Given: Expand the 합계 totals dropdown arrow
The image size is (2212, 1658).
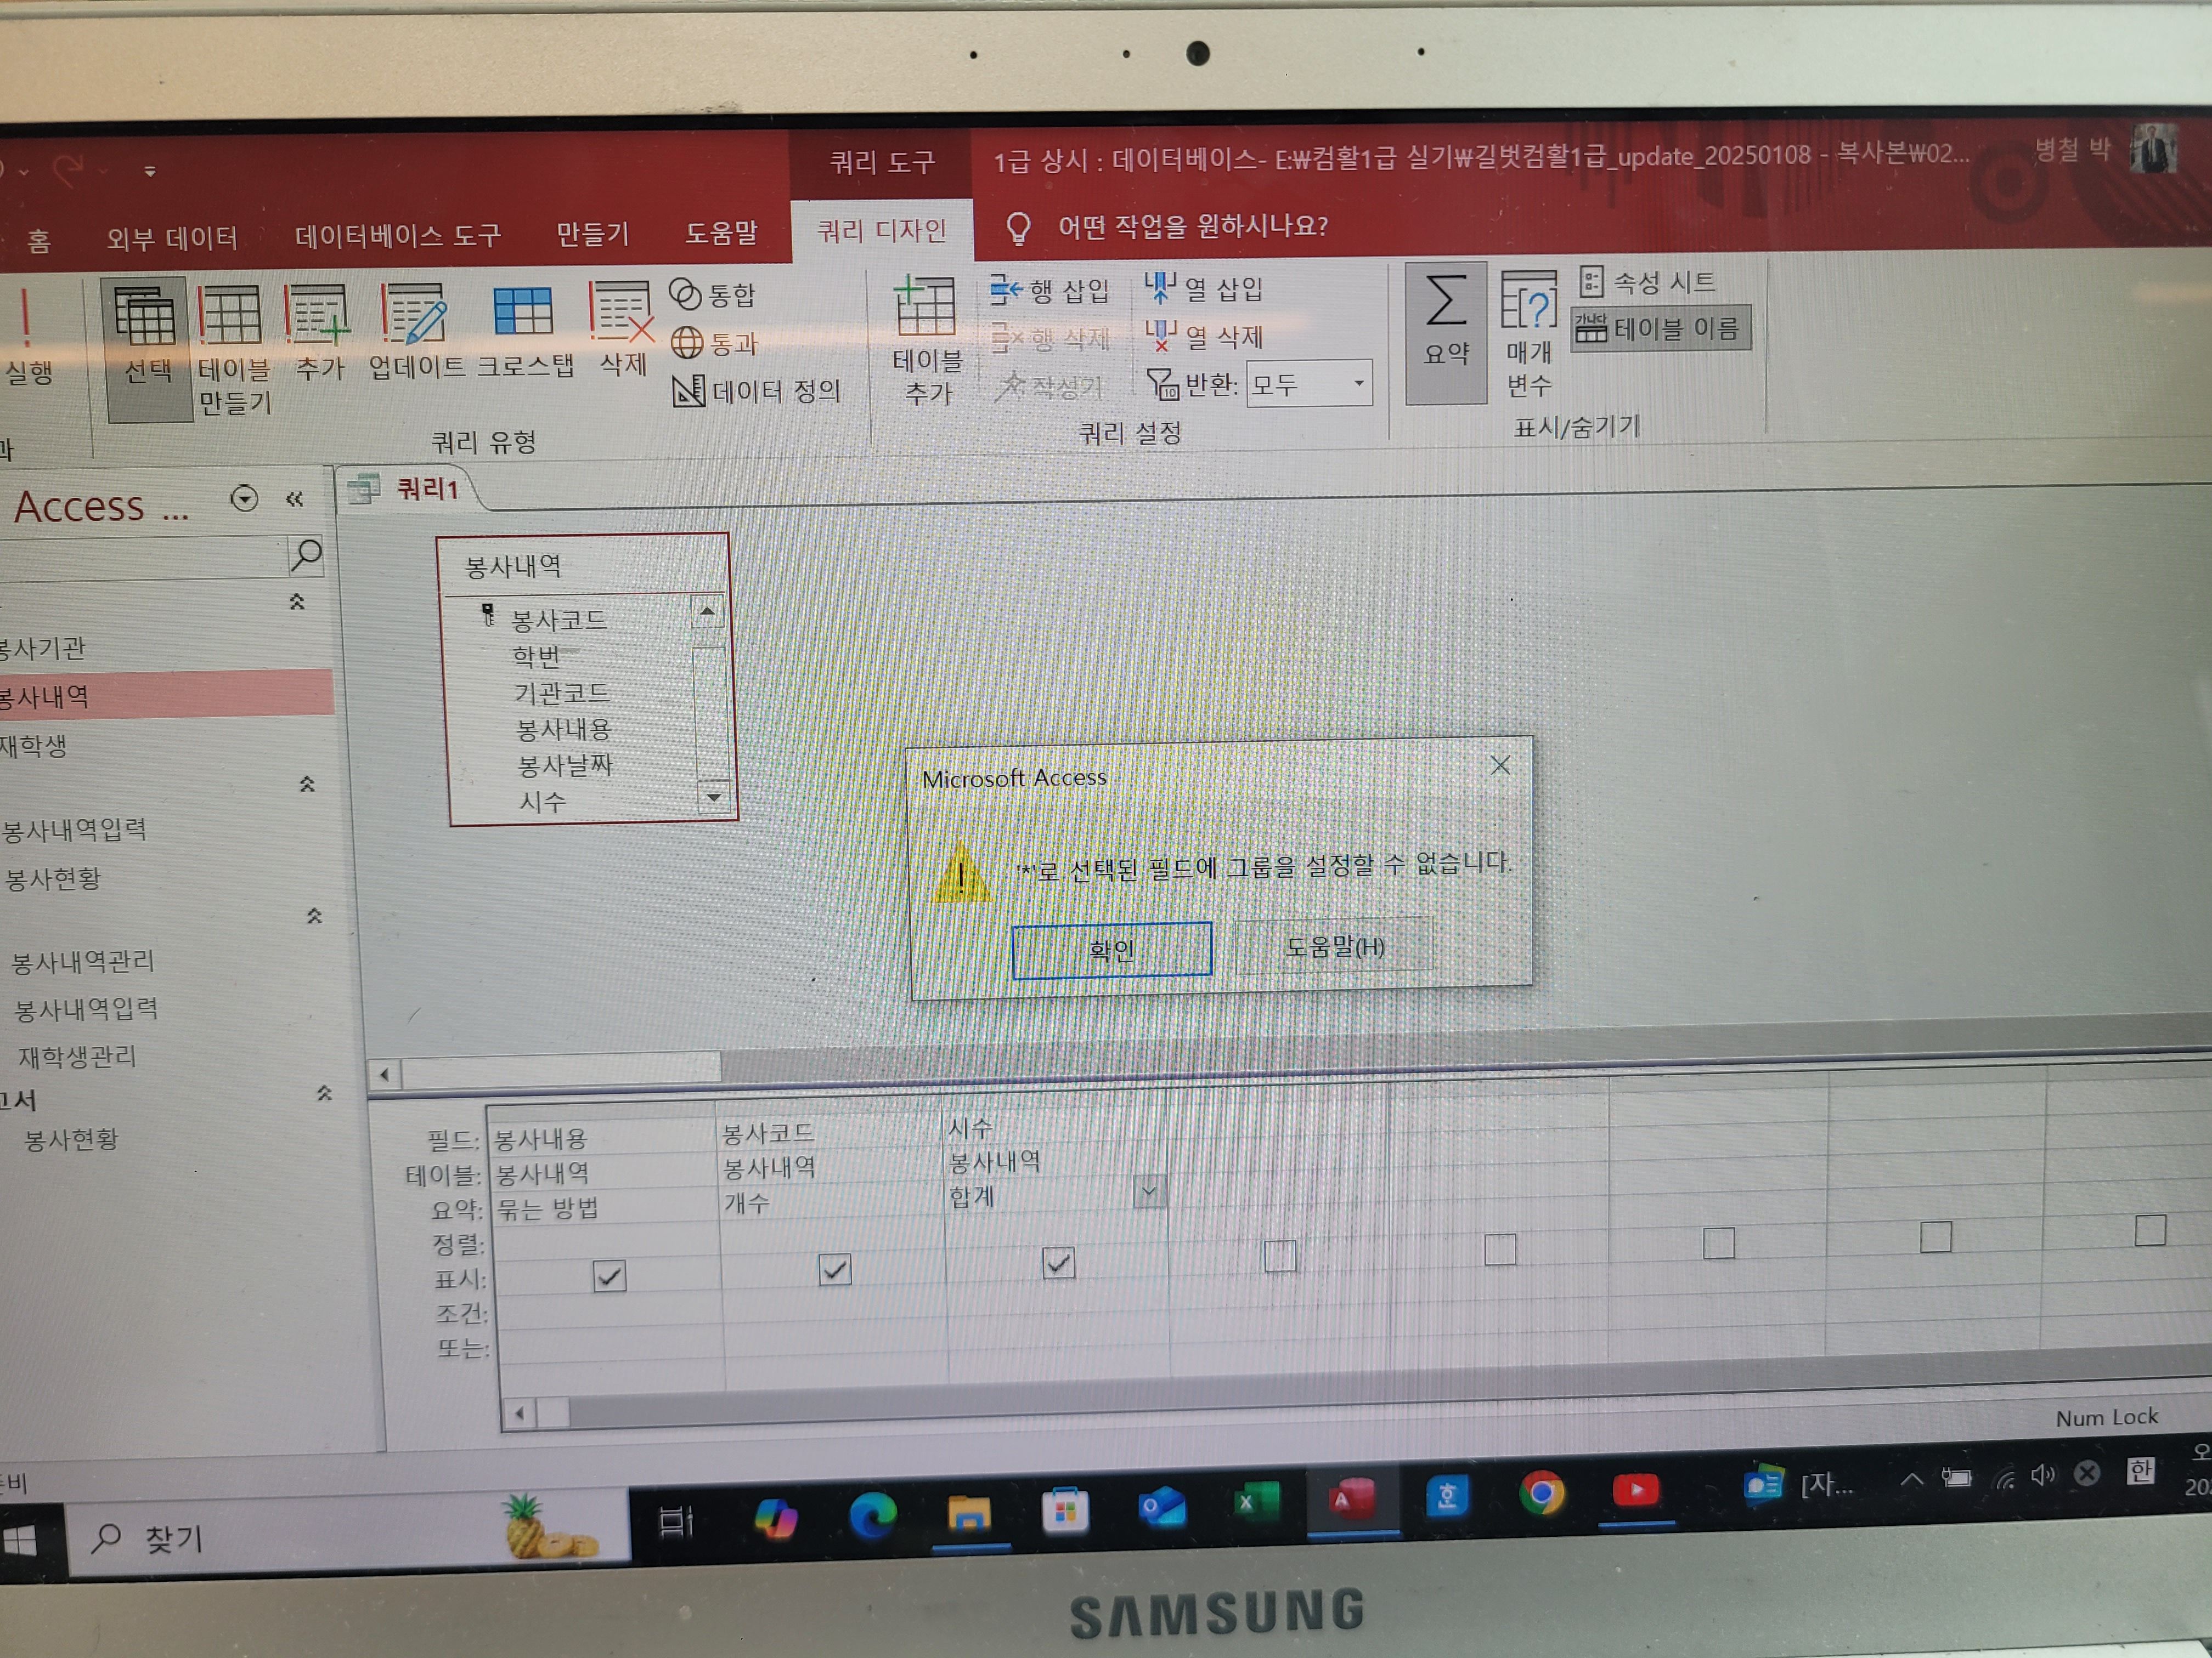Looking at the screenshot, I should pos(1149,1191).
